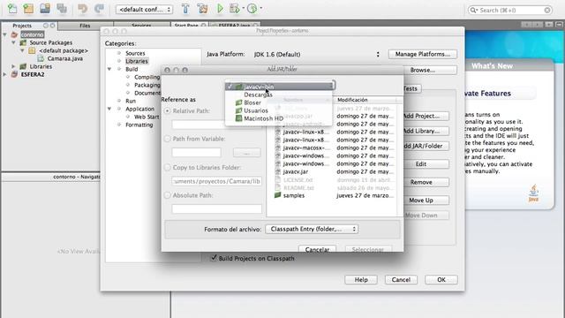565x318 pixels.
Task: Choose javacv-bin in the folder popup
Action: click(278, 87)
